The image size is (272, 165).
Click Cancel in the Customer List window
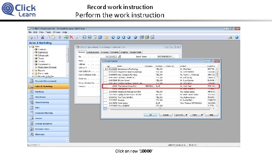tap(166, 115)
